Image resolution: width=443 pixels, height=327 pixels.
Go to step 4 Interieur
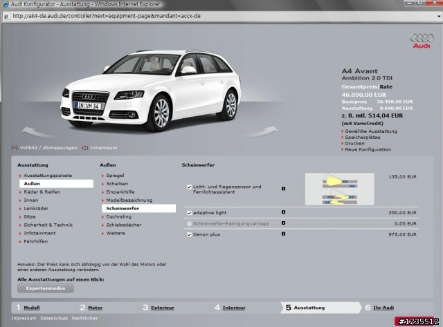click(234, 308)
